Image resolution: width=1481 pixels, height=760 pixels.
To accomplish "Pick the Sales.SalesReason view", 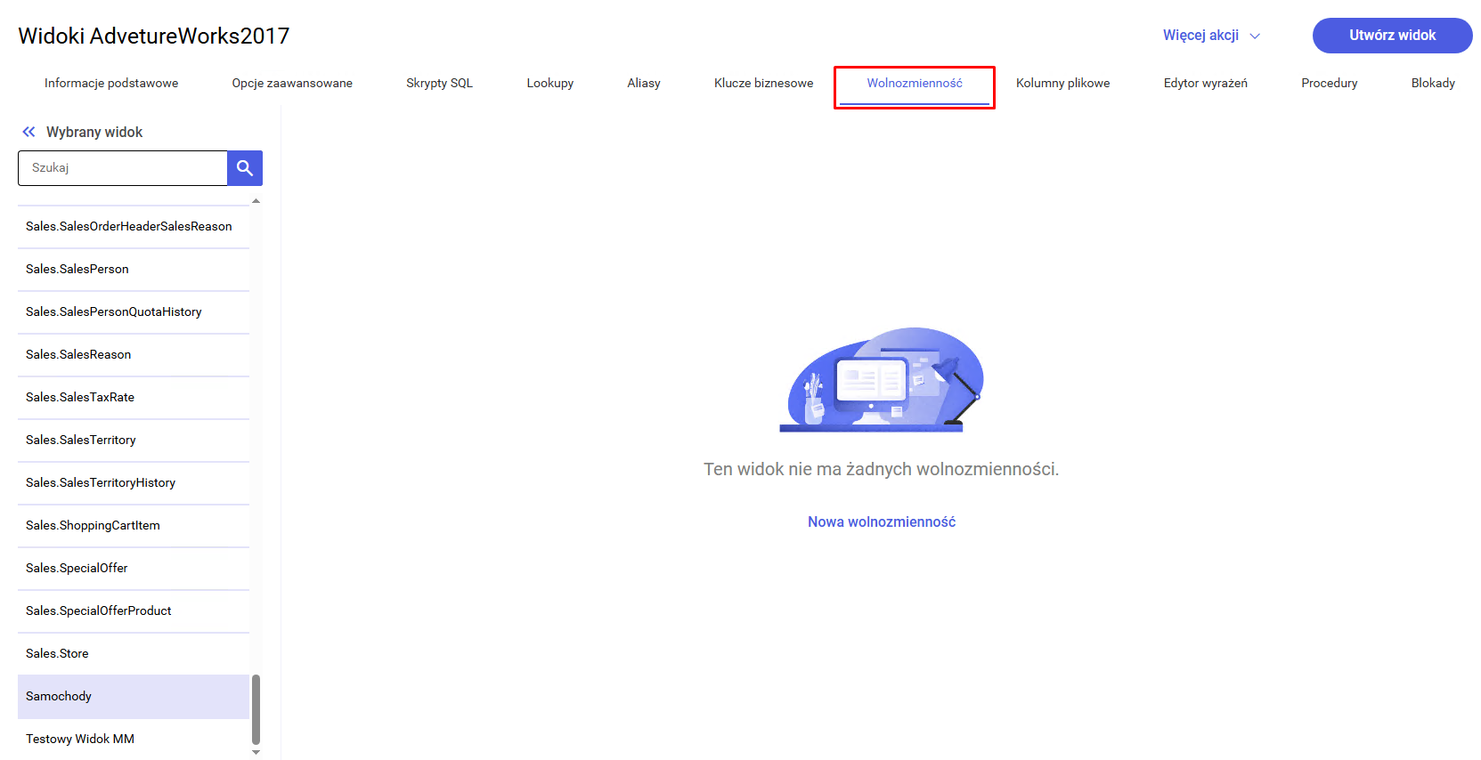I will [134, 355].
